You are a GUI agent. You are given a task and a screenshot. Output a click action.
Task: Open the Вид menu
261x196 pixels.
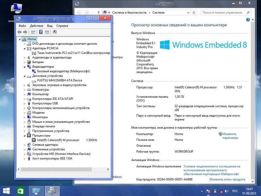pyautogui.click(x=50, y=26)
